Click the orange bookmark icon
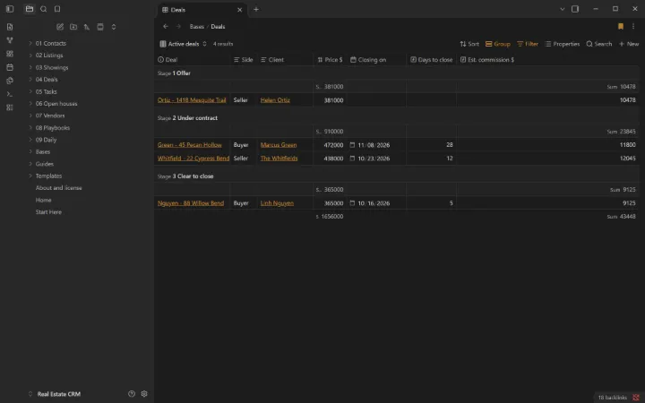Screen dimensions: 645x403 pyautogui.click(x=621, y=26)
